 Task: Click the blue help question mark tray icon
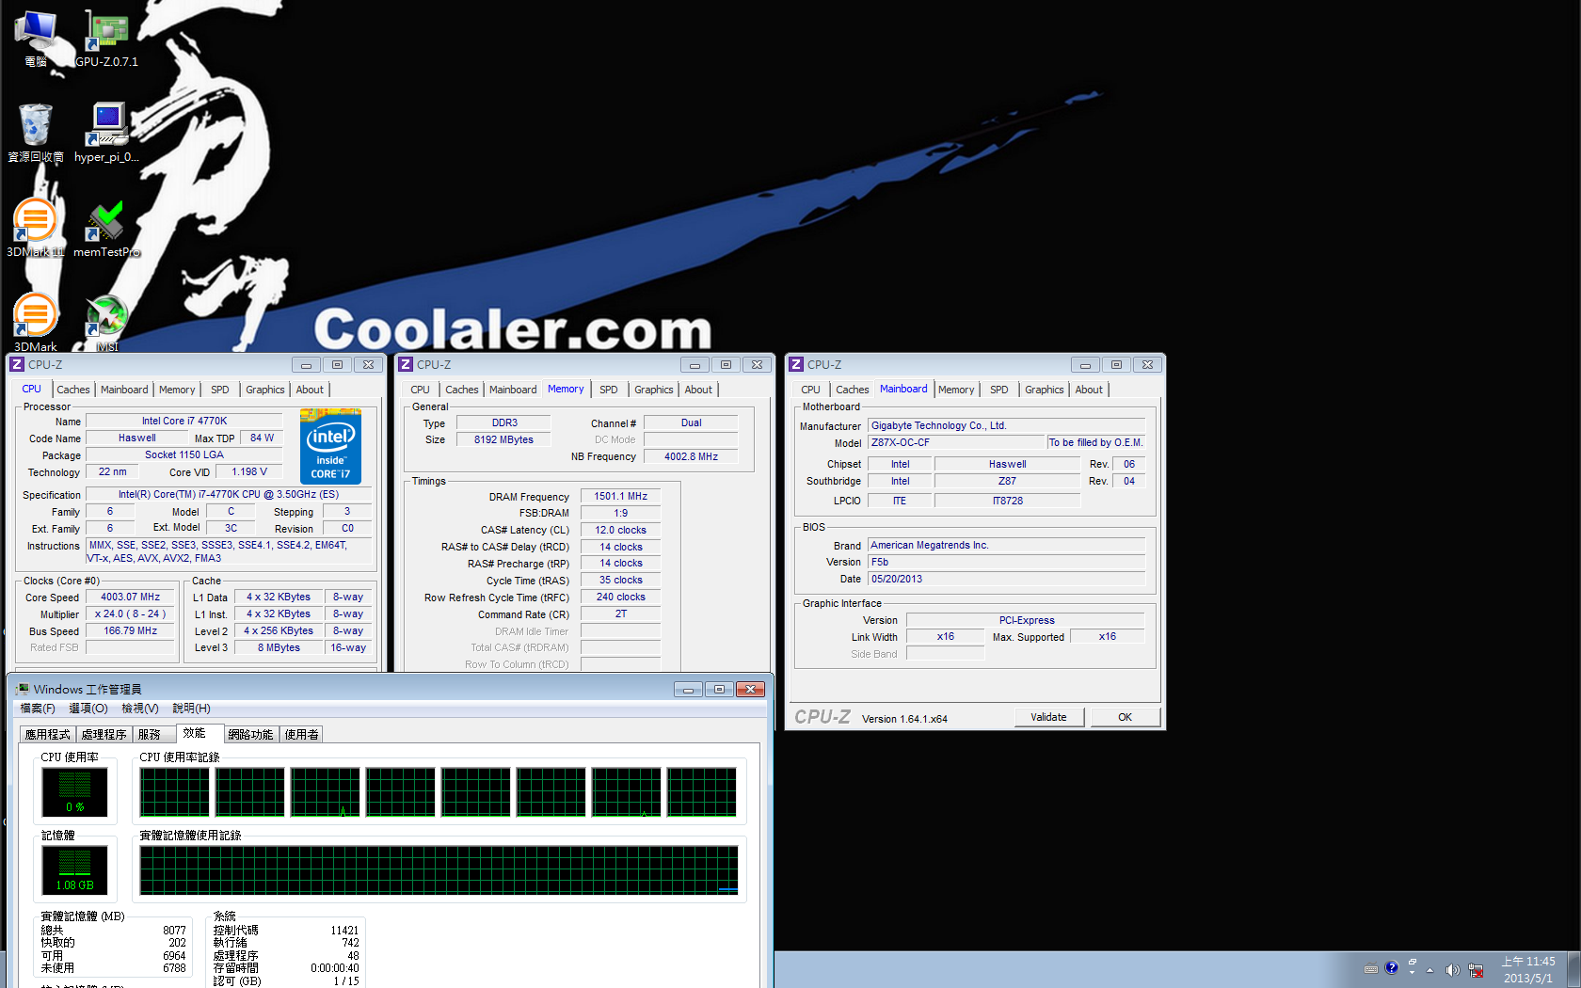click(1392, 967)
